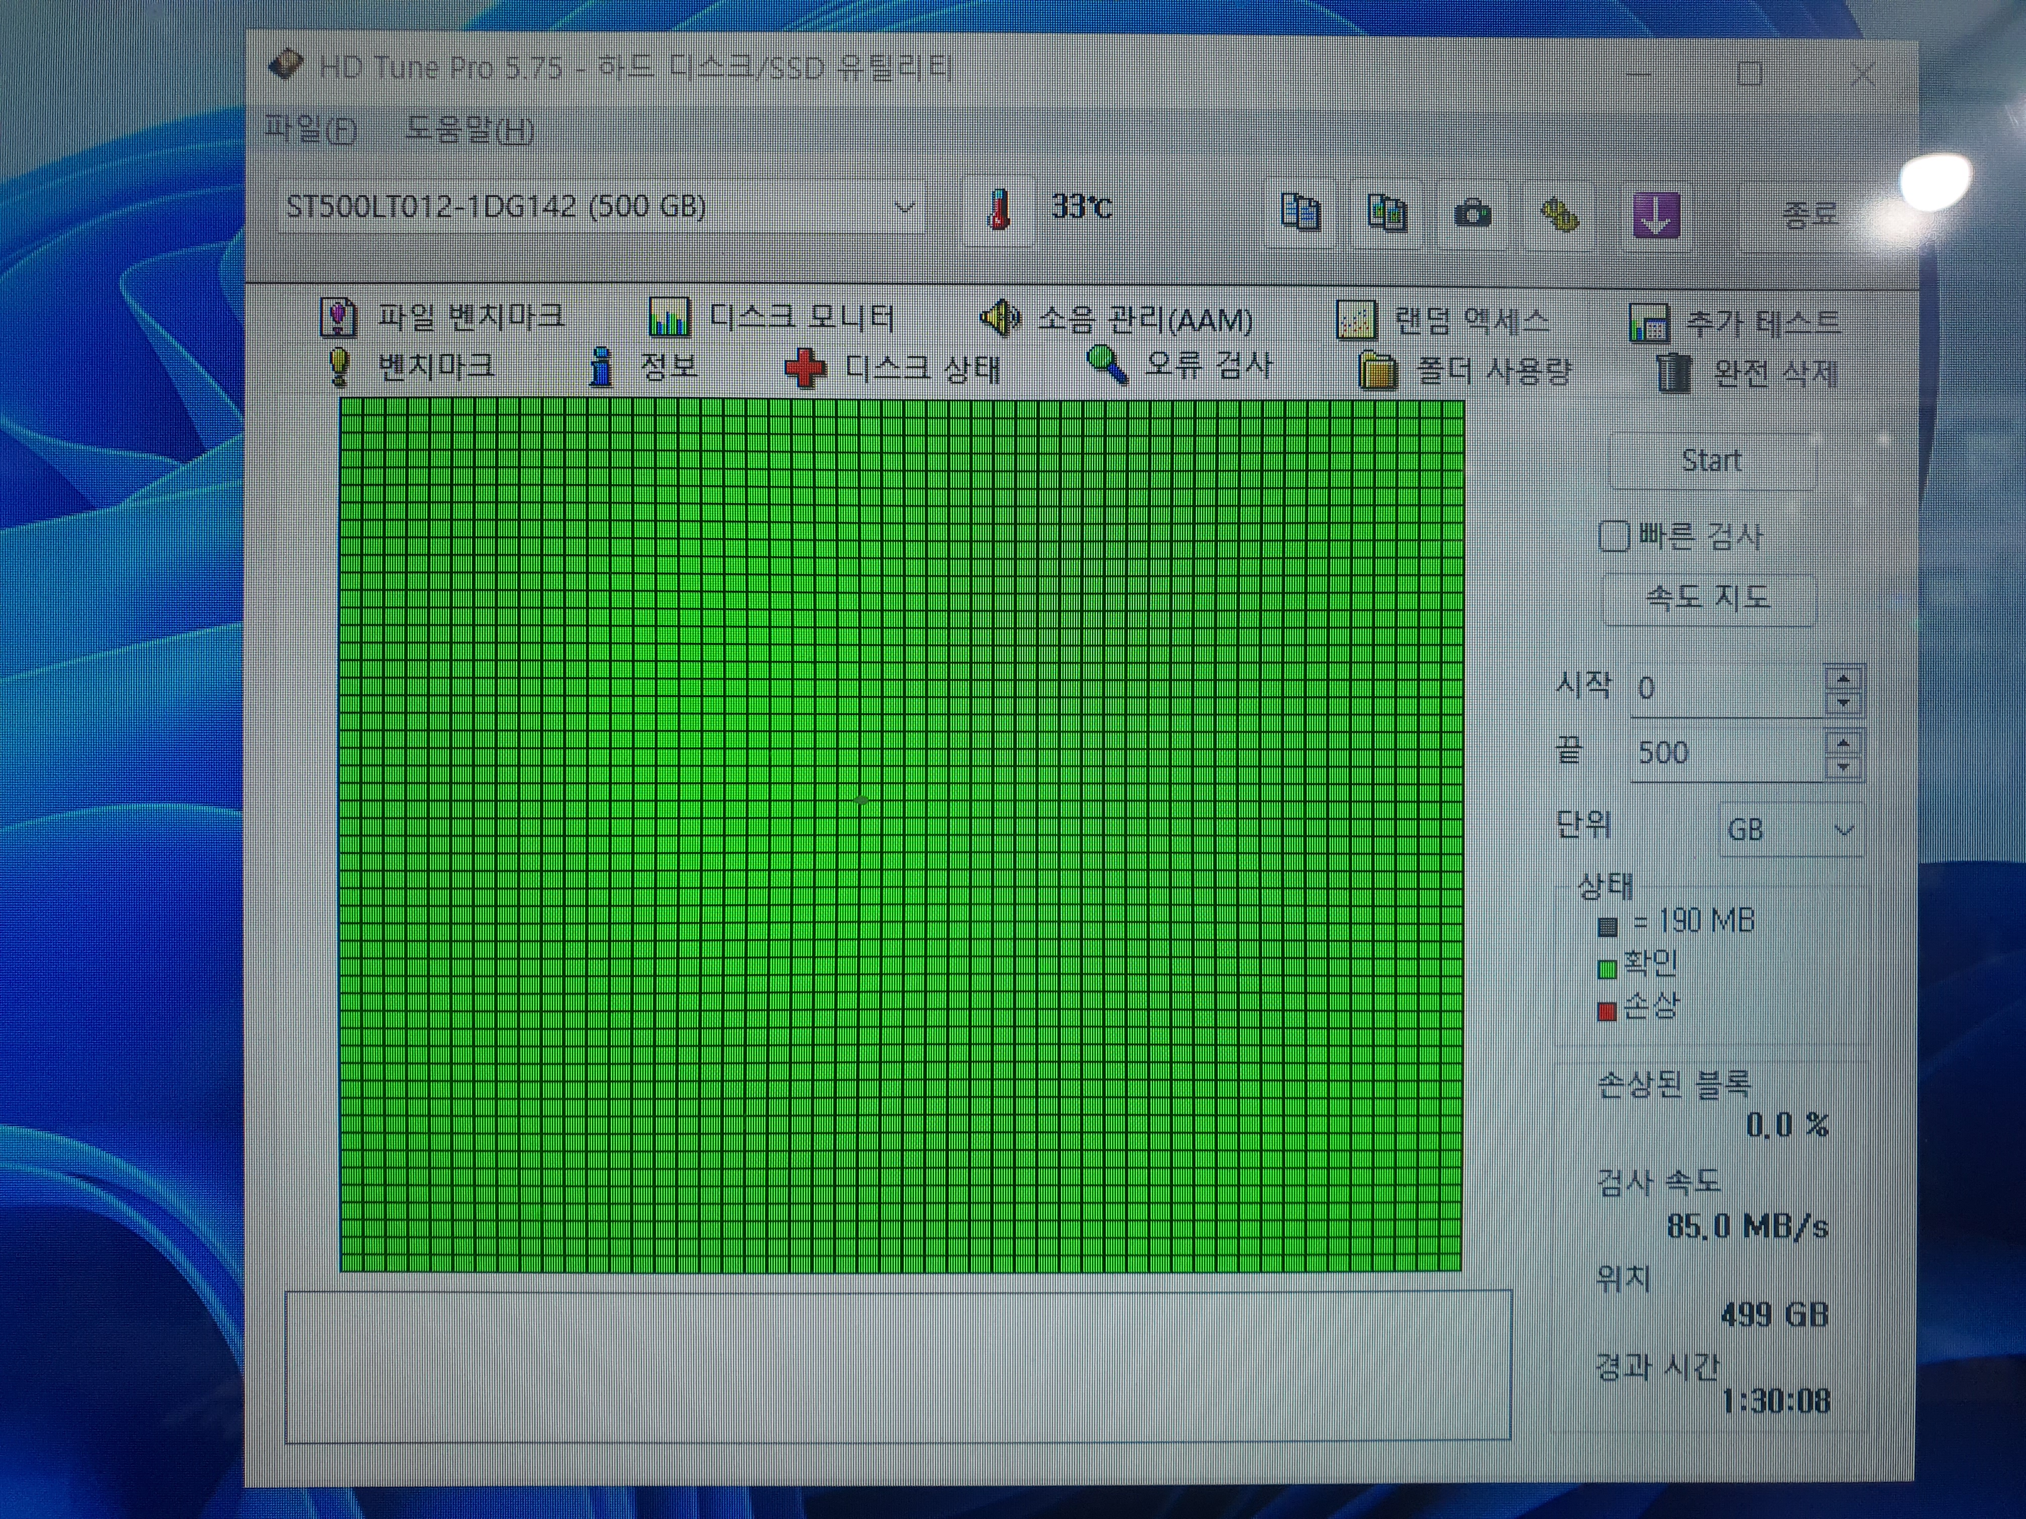This screenshot has height=1519, width=2026.
Task: Click the 0.0 % damaged blocks value
Action: [x=1787, y=1125]
